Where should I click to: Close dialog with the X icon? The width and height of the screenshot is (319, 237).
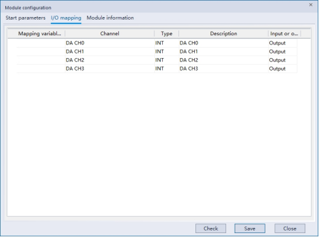click(x=311, y=5)
